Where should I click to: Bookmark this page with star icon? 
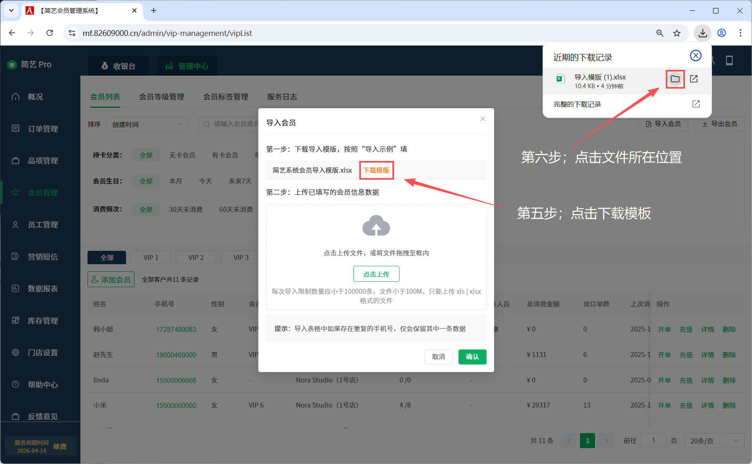pos(677,33)
